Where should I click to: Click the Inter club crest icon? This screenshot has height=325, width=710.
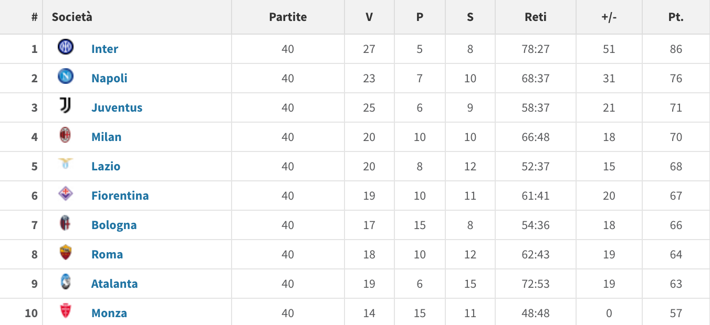(66, 47)
